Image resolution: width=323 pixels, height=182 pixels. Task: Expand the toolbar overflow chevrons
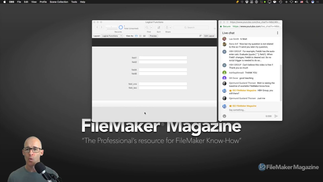[x=215, y=29]
